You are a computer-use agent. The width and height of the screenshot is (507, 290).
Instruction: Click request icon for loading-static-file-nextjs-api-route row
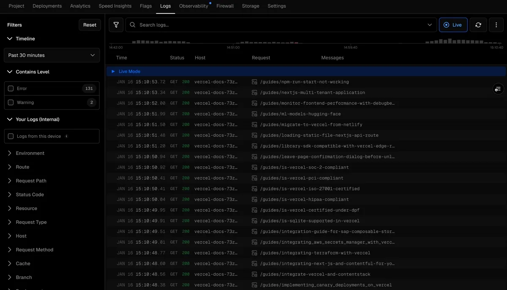254,135
